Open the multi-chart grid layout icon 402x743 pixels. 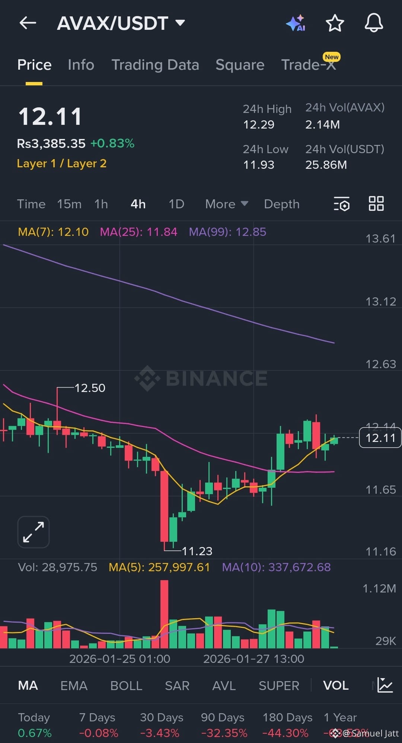tap(376, 204)
